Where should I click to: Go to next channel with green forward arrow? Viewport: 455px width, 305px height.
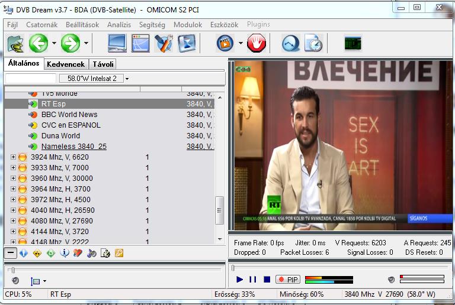pyautogui.click(x=71, y=43)
